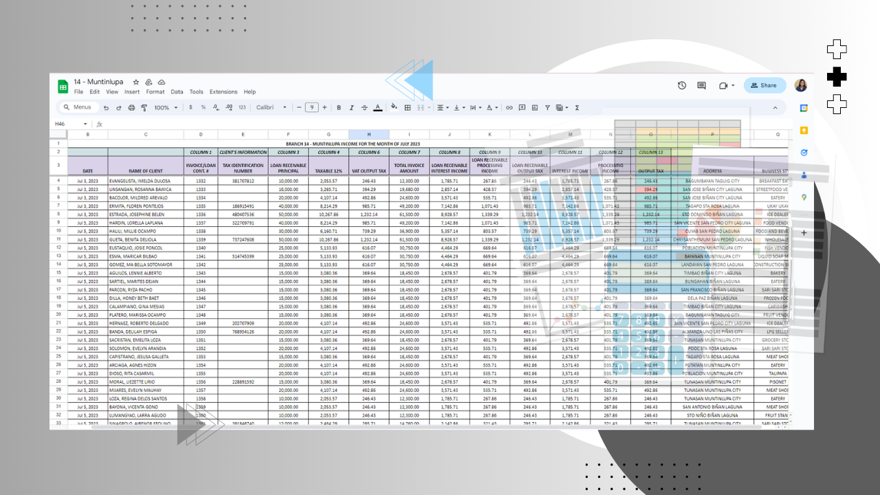Insert a chart

click(535, 108)
